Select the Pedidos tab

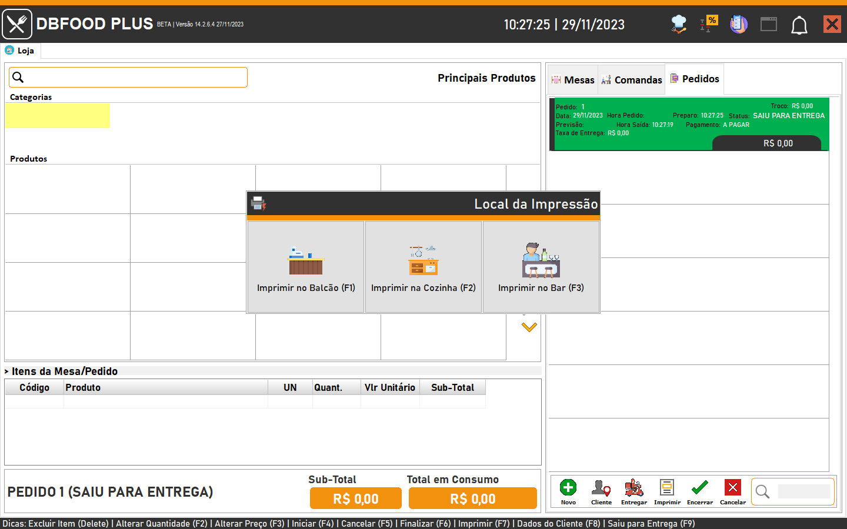tap(695, 79)
